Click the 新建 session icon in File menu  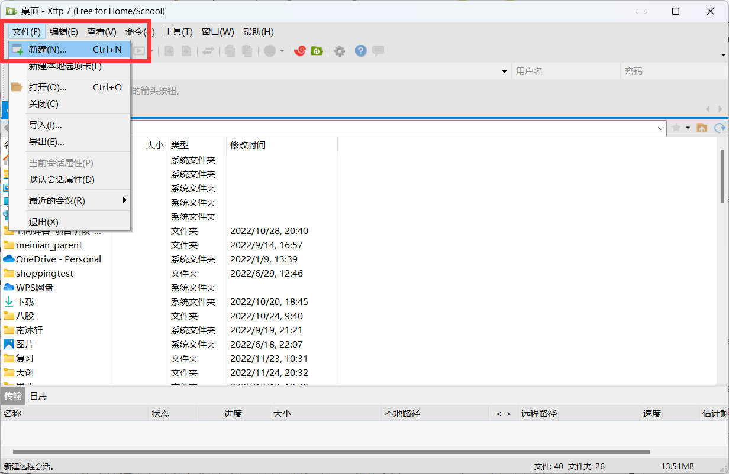[x=17, y=50]
